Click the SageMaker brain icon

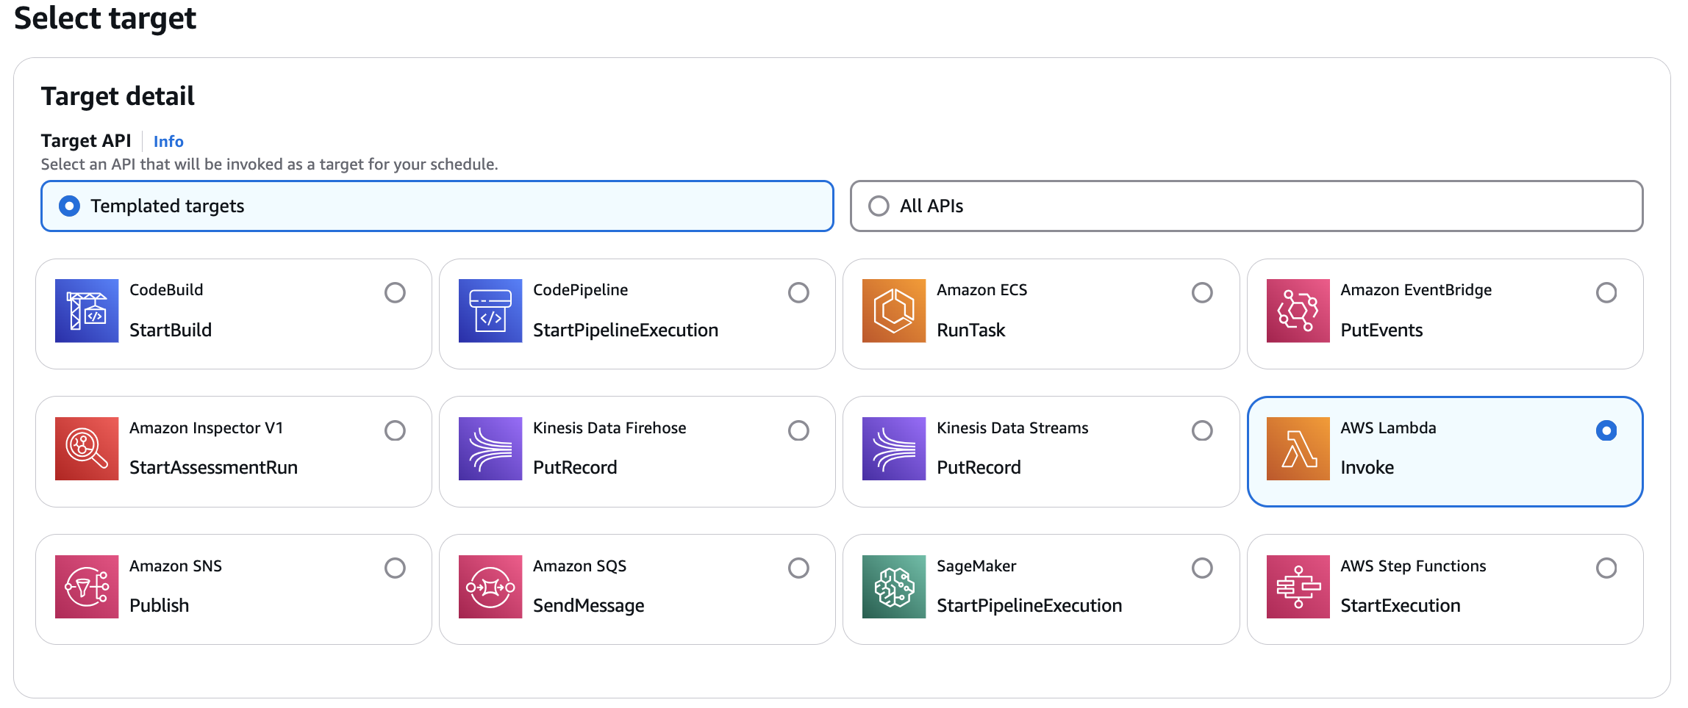pyautogui.click(x=894, y=587)
